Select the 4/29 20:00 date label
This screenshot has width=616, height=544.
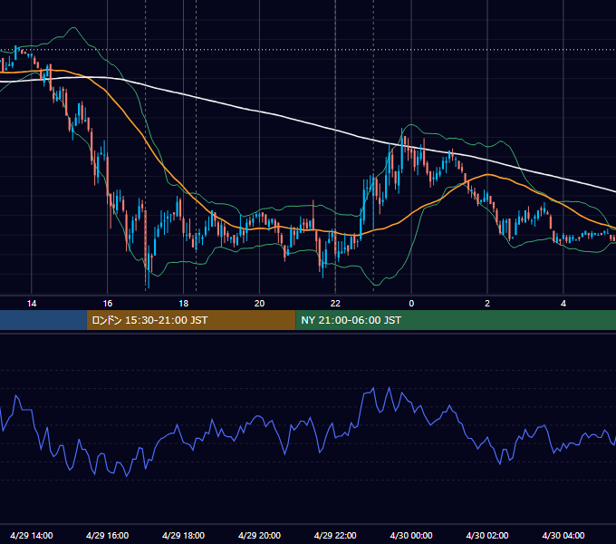tap(259, 535)
